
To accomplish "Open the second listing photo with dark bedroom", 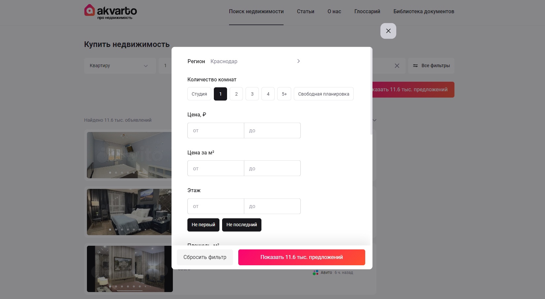I will [129, 212].
